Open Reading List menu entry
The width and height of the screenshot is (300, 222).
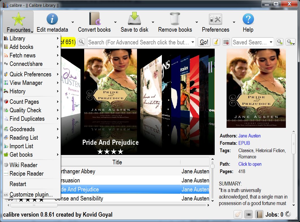[32, 137]
